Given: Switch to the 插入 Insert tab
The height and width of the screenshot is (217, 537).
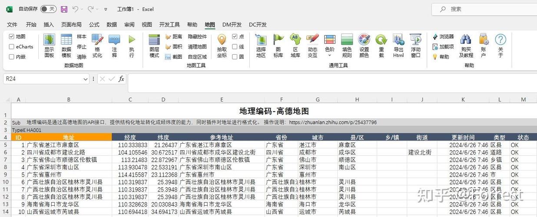Looking at the screenshot, I should click(x=49, y=25).
